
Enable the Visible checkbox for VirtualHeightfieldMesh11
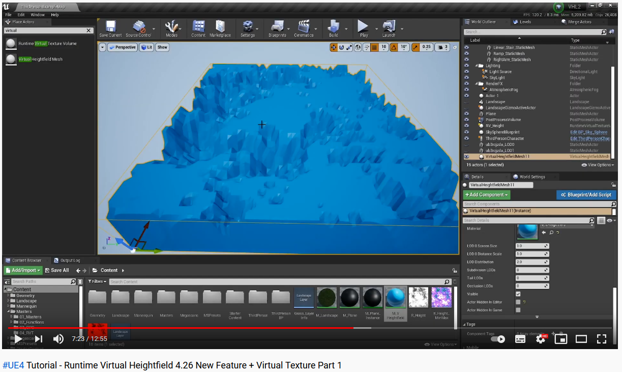(518, 294)
